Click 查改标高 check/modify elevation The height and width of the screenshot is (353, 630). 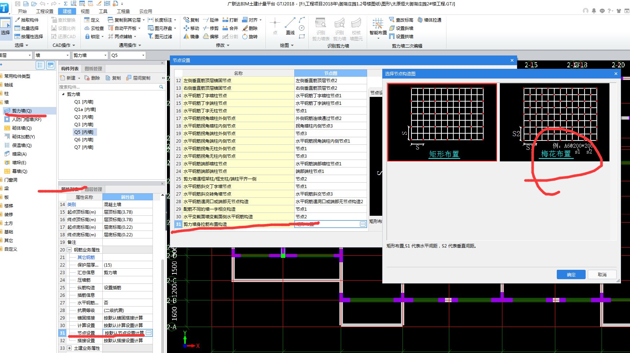click(x=401, y=20)
